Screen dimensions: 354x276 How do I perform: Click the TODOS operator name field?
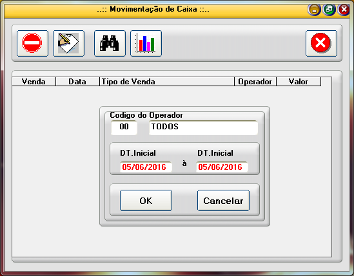(x=203, y=127)
